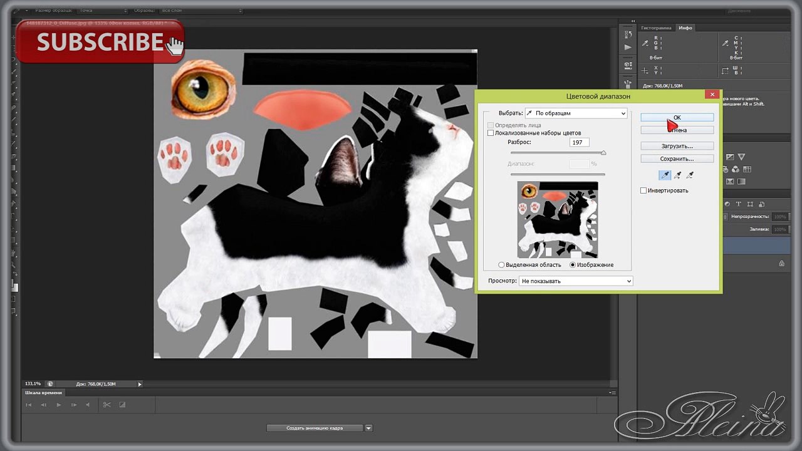Enable Localized Color Clusters checkbox
Screen dimensions: 802x451
tap(491, 133)
